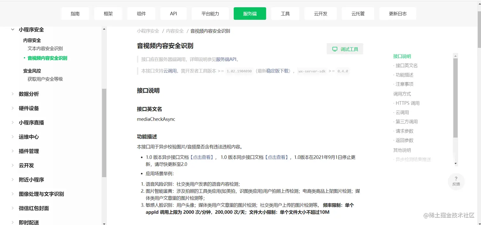
Task: Switch to the top 云开发 tab
Action: point(320,14)
